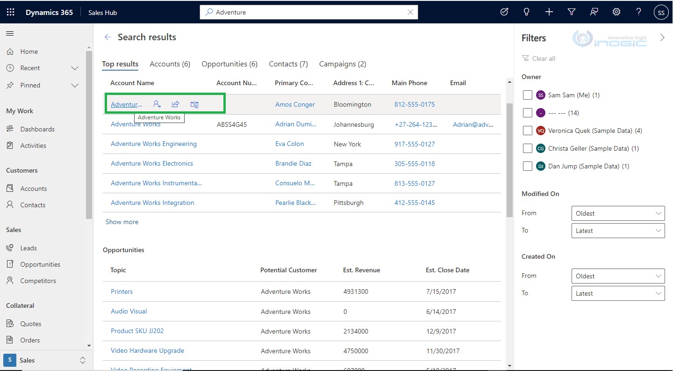Image resolution: width=673 pixels, height=371 pixels.
Task: Open the Advanced Find filter icon
Action: (571, 12)
